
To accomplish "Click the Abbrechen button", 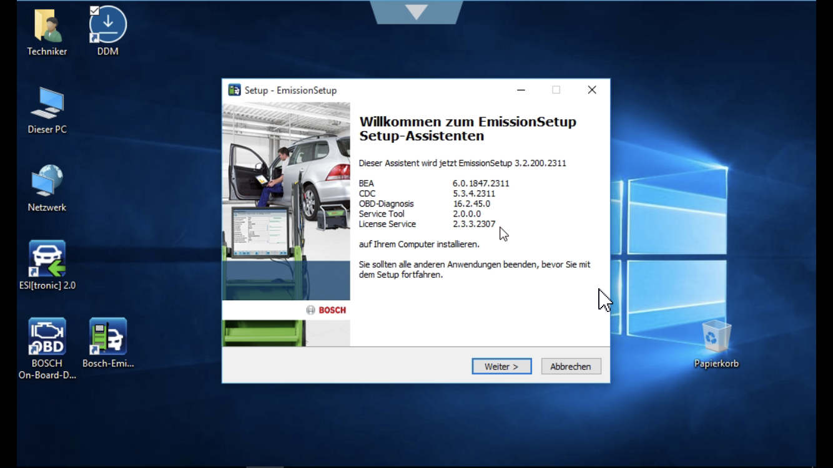I will point(571,366).
